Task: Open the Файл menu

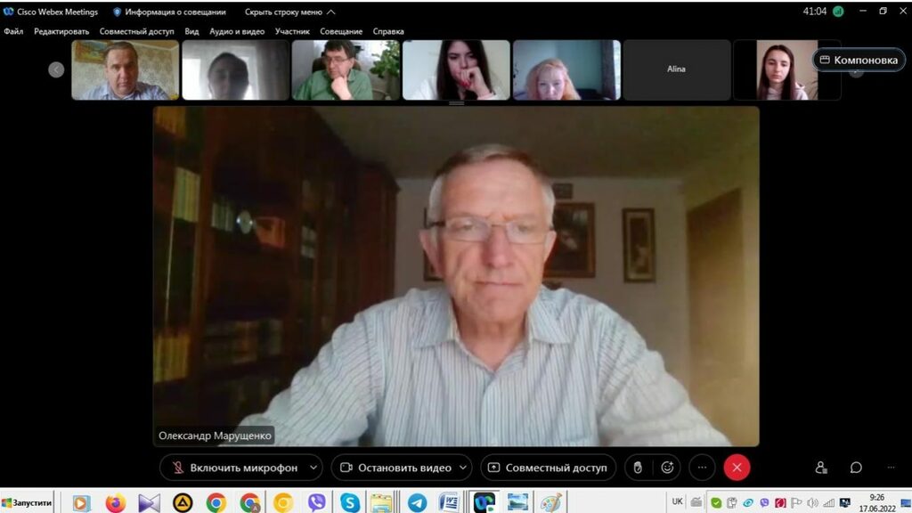Action: coord(13,31)
